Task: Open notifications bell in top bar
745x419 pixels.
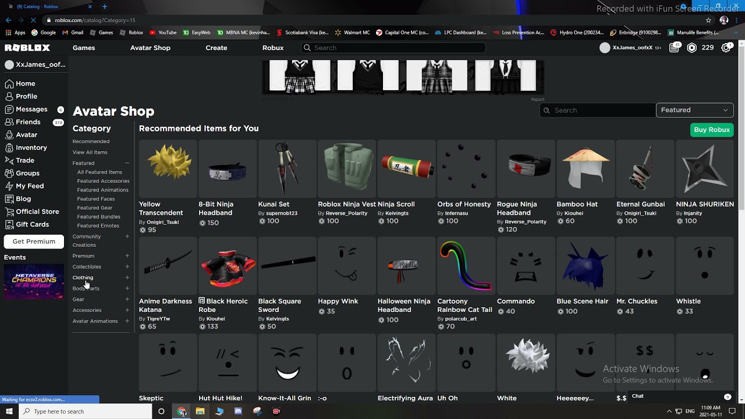Action: click(675, 48)
